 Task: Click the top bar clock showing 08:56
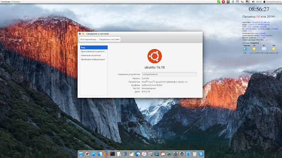259,2
